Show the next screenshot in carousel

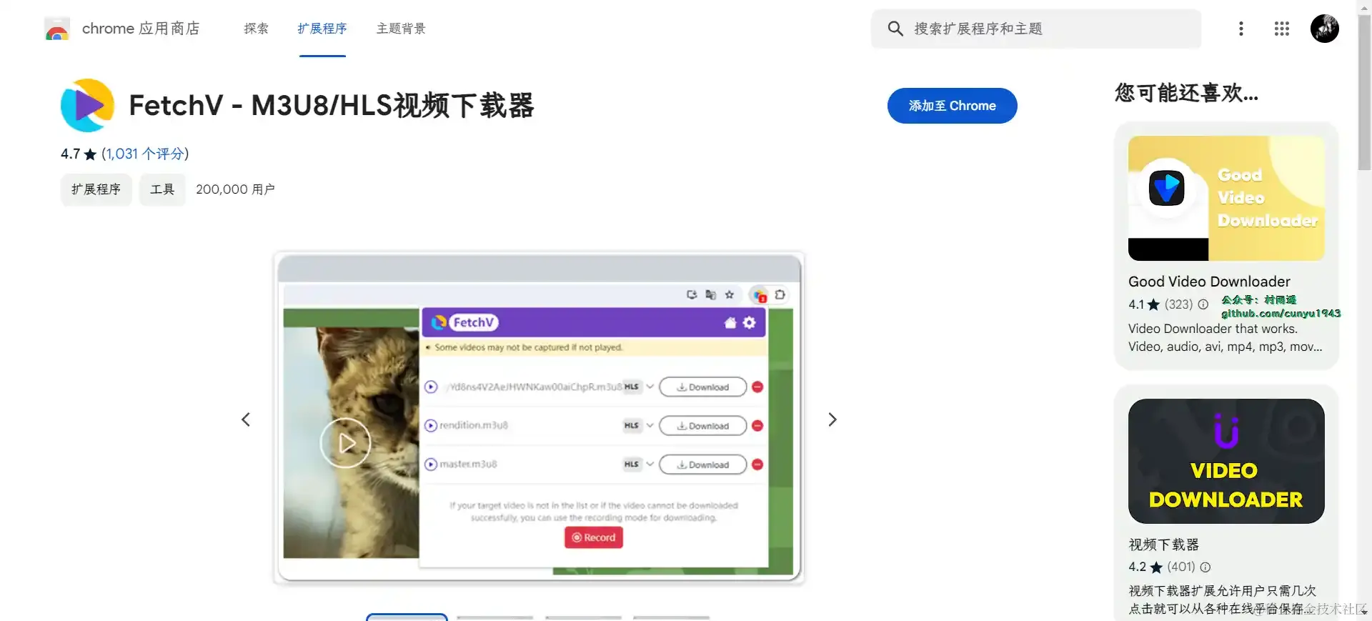(832, 419)
